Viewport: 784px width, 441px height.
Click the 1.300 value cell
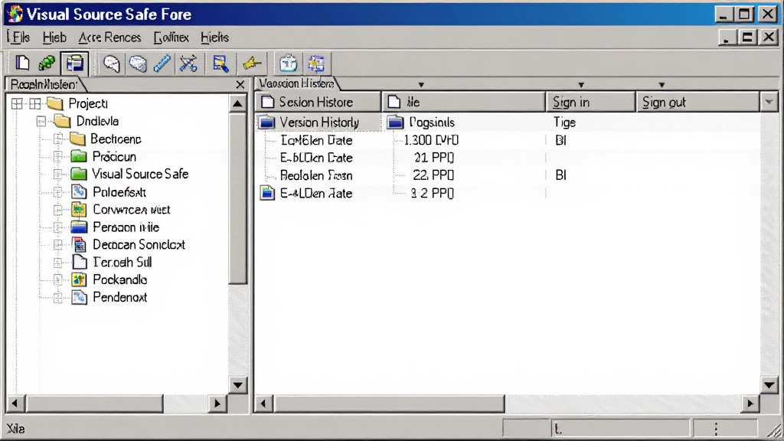tap(432, 140)
